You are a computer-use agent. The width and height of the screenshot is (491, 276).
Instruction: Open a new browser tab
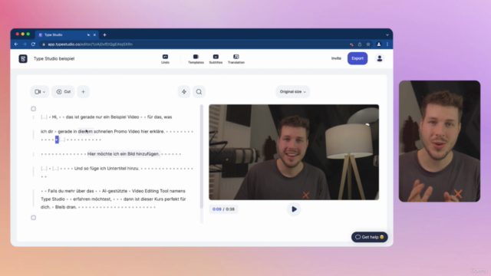pos(104,34)
